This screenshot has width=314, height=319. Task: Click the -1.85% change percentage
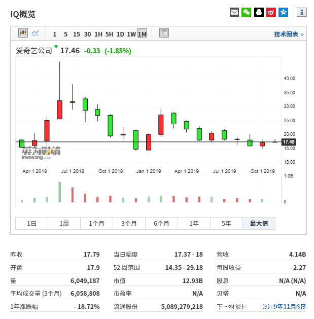coord(118,51)
